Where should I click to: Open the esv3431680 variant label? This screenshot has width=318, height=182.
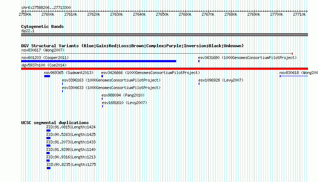coord(247,58)
